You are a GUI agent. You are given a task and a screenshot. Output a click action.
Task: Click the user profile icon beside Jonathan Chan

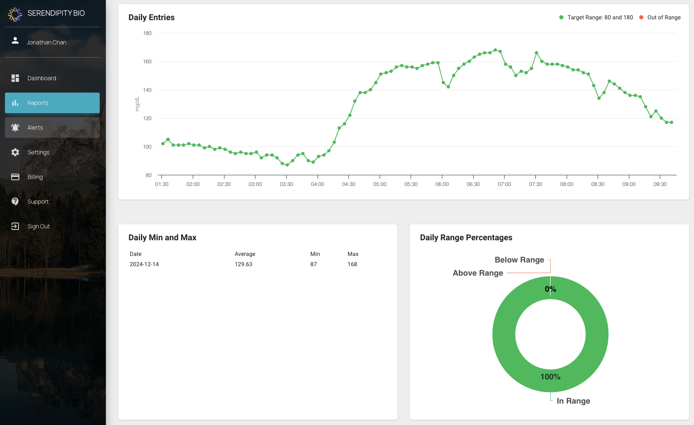15,40
